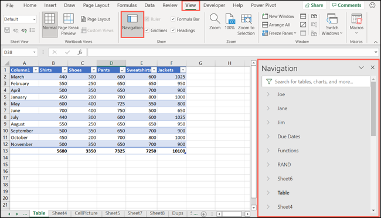Click the Zoom magnifier icon

[x=215, y=19]
